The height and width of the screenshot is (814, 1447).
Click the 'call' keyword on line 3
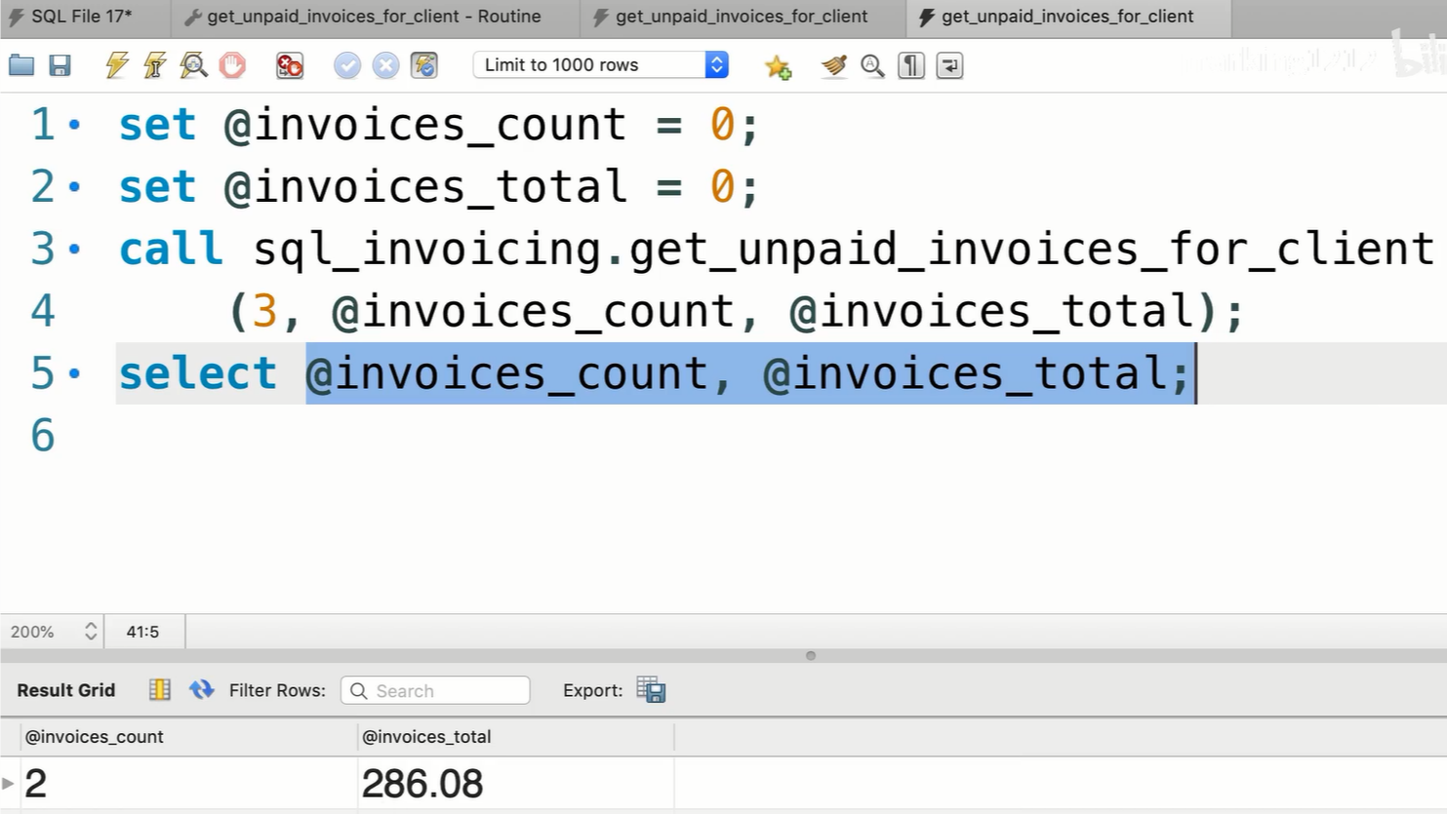pyautogui.click(x=171, y=249)
